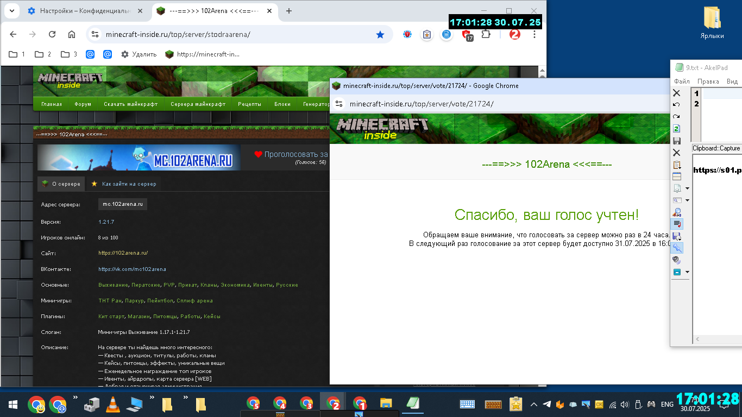Open site menu Скачать майнкрафт
This screenshot has width=742, height=417.
pos(131,104)
